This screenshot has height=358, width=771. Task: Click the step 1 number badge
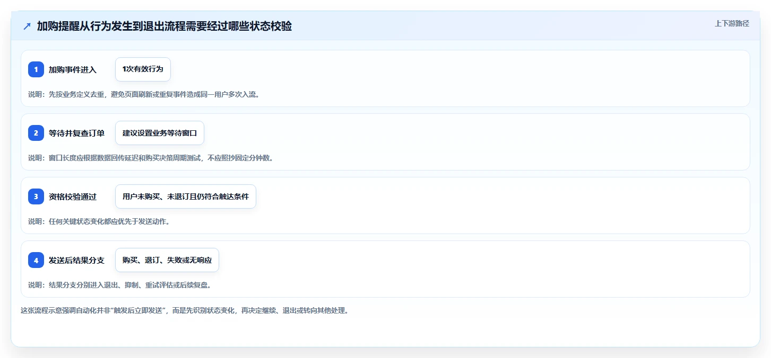click(x=36, y=69)
